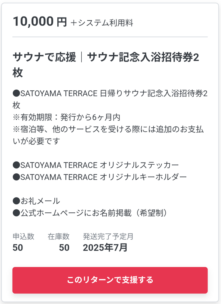Click the bullet icon before お礼メール
This screenshot has height=304, width=221.
[x=16, y=201]
